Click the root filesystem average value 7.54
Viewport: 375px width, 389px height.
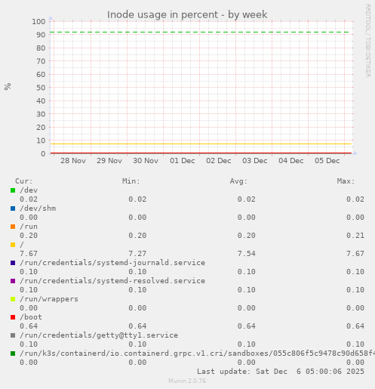pos(247,254)
